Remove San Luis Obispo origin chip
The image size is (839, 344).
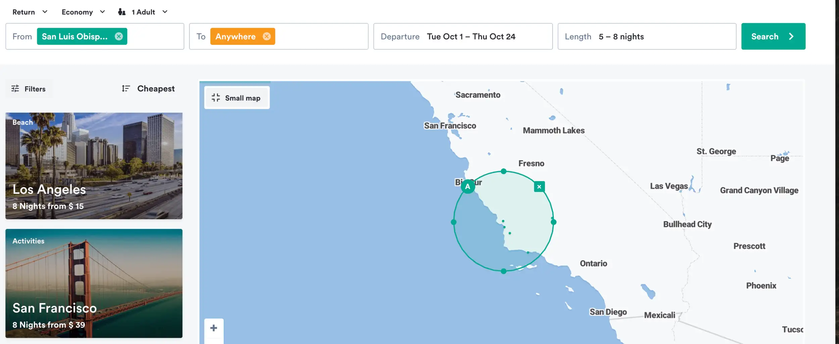tap(119, 36)
